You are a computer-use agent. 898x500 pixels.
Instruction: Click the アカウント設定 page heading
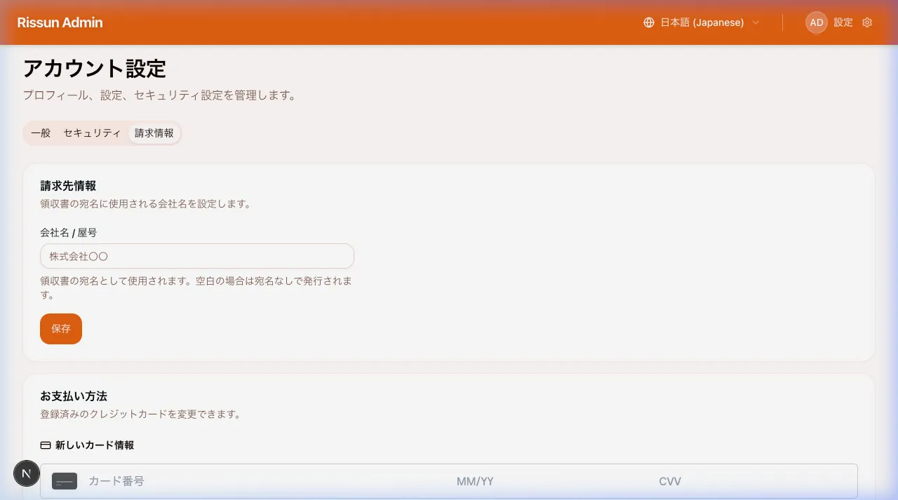tap(95, 69)
